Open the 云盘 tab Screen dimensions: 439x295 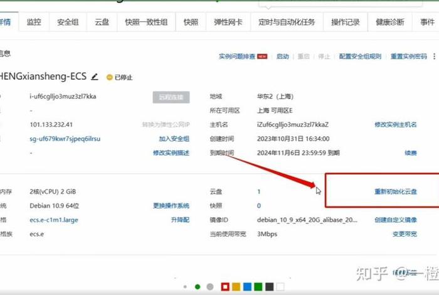pos(102,22)
